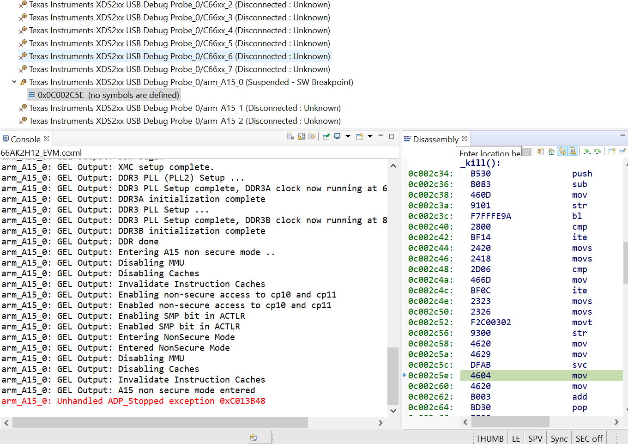Close the Console tab
The width and height of the screenshot is (628, 444).
point(47,139)
